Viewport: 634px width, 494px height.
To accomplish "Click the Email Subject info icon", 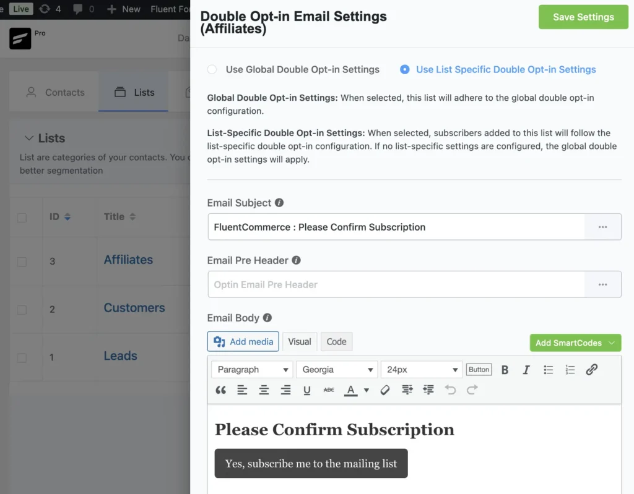I will click(x=279, y=203).
